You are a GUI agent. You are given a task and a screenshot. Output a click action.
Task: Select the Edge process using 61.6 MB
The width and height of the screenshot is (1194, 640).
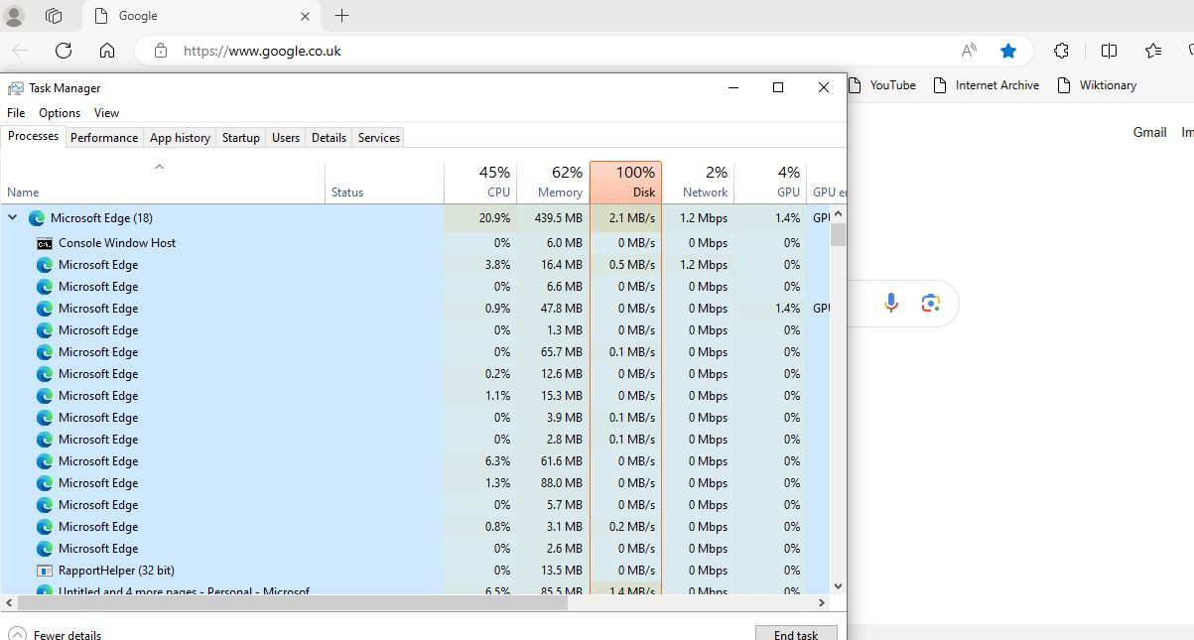(415, 461)
